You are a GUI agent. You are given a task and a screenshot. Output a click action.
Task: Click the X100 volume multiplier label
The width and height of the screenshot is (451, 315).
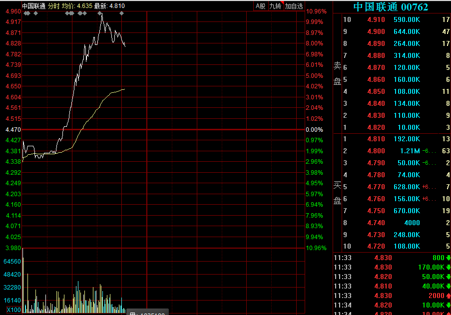coord(12,310)
